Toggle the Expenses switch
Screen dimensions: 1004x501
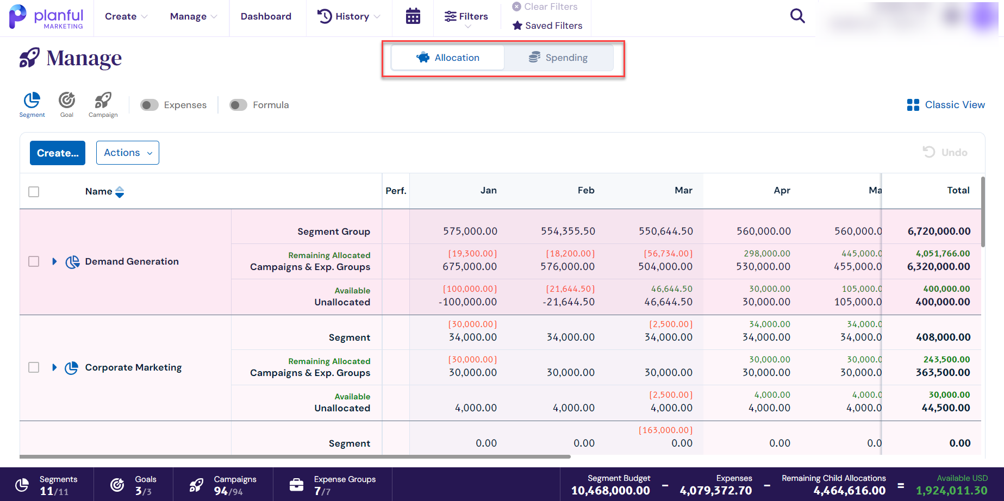point(149,105)
